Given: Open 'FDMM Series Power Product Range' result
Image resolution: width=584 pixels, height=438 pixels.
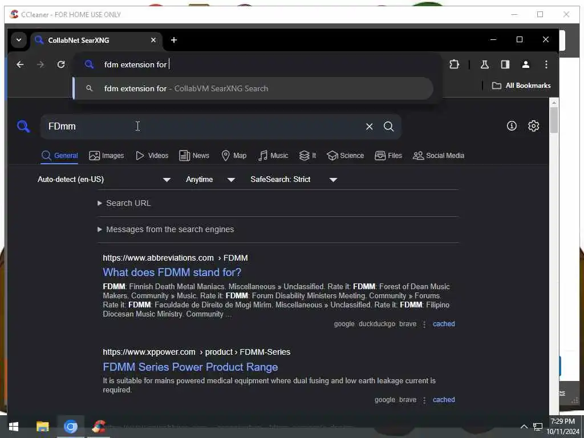Looking at the screenshot, I should click(x=190, y=367).
